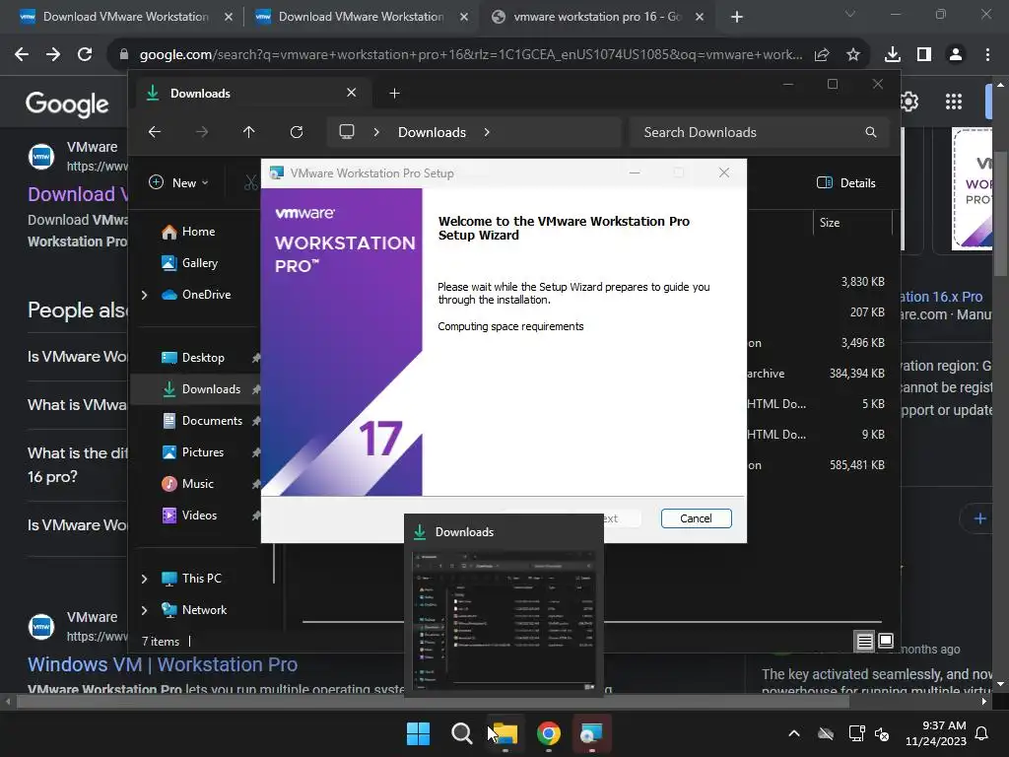Expand the Network tree node
The width and height of the screenshot is (1009, 757).
[144, 610]
